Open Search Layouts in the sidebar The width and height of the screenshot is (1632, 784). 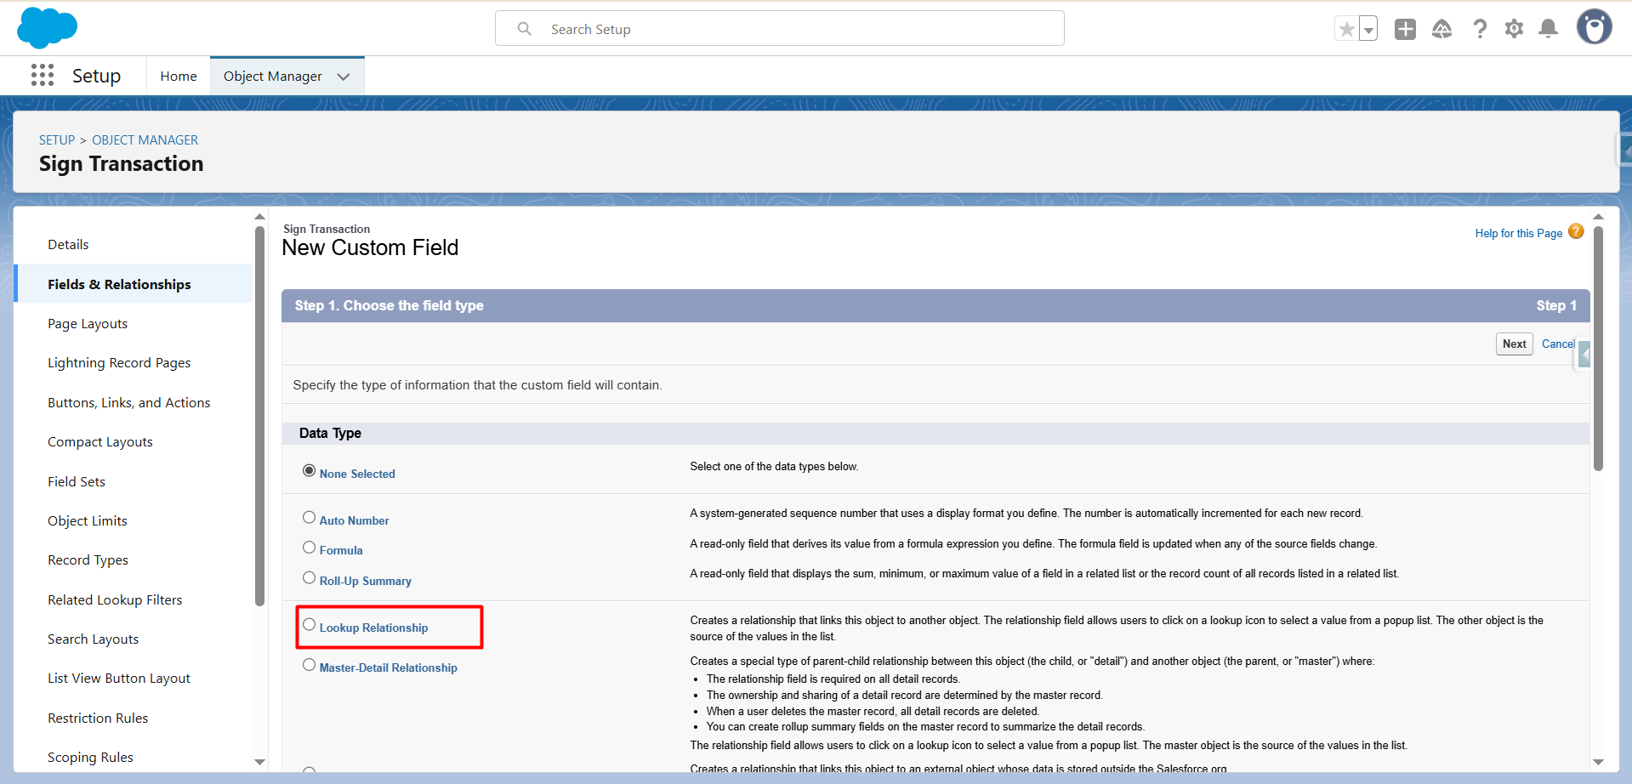click(94, 639)
